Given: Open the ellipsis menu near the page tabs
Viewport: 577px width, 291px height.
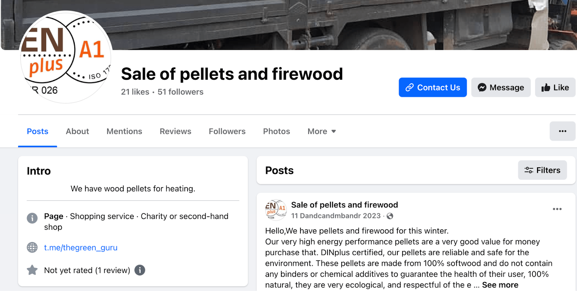Looking at the screenshot, I should click(562, 131).
